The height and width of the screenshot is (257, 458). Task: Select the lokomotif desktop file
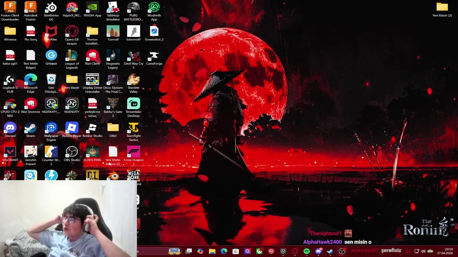point(133,34)
